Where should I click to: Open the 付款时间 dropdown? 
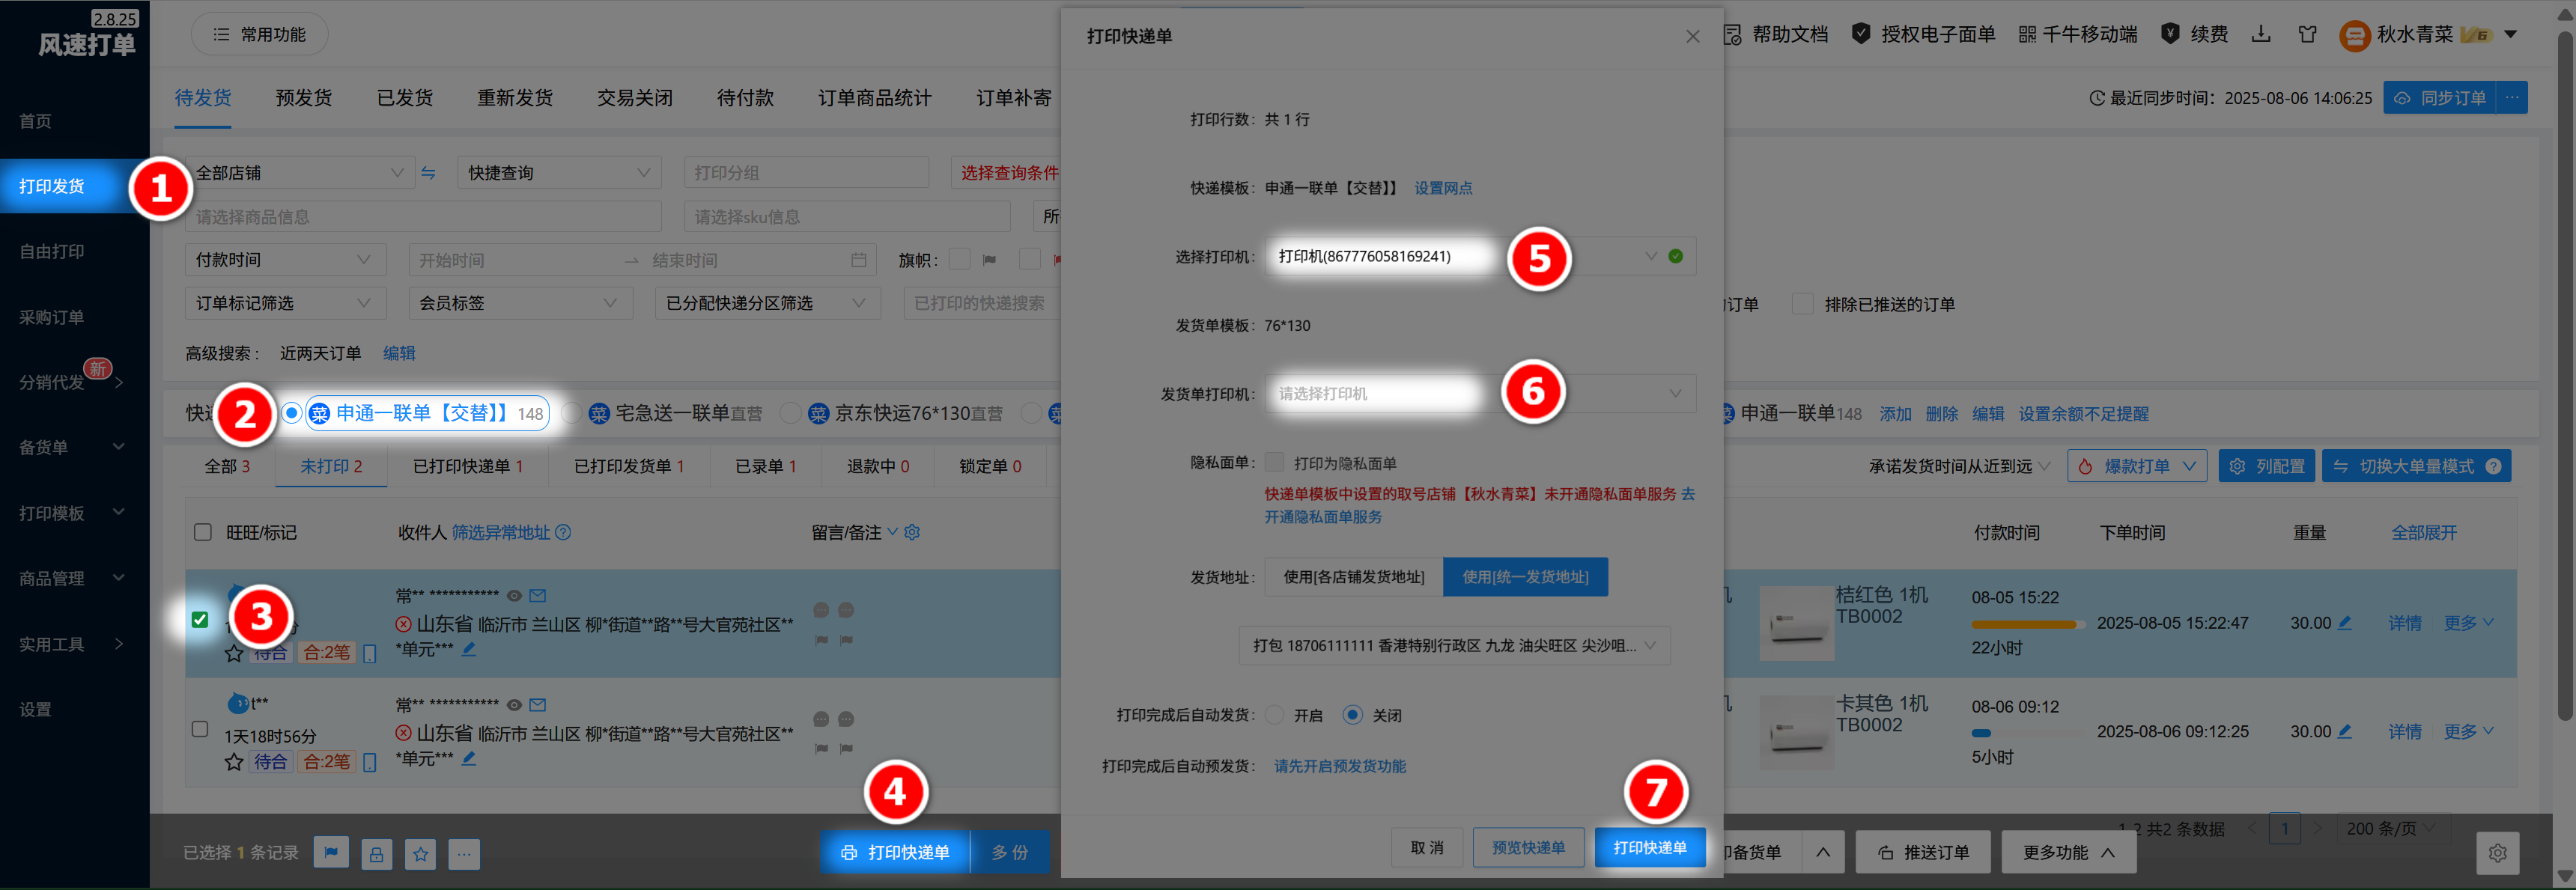(285, 260)
